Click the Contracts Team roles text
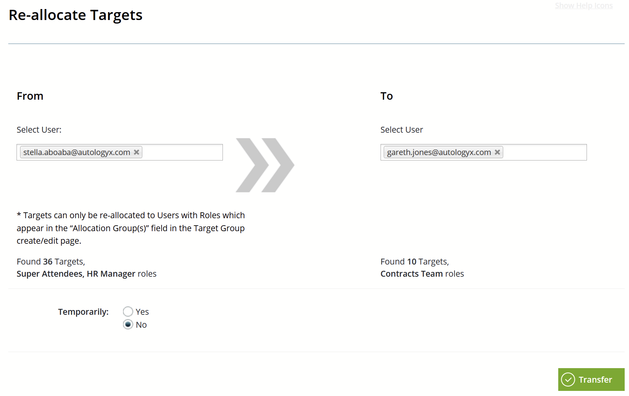 422,274
